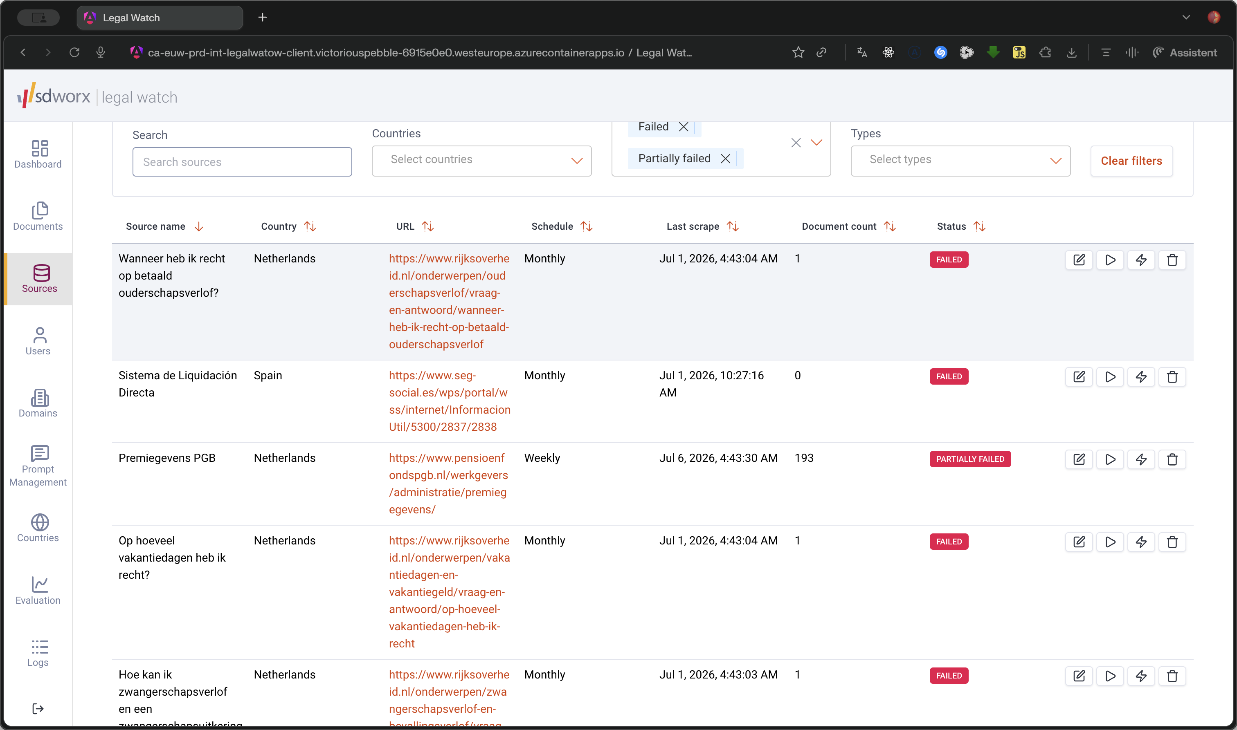Run scrape for Sistema de Liquidación Directa

[x=1109, y=377]
